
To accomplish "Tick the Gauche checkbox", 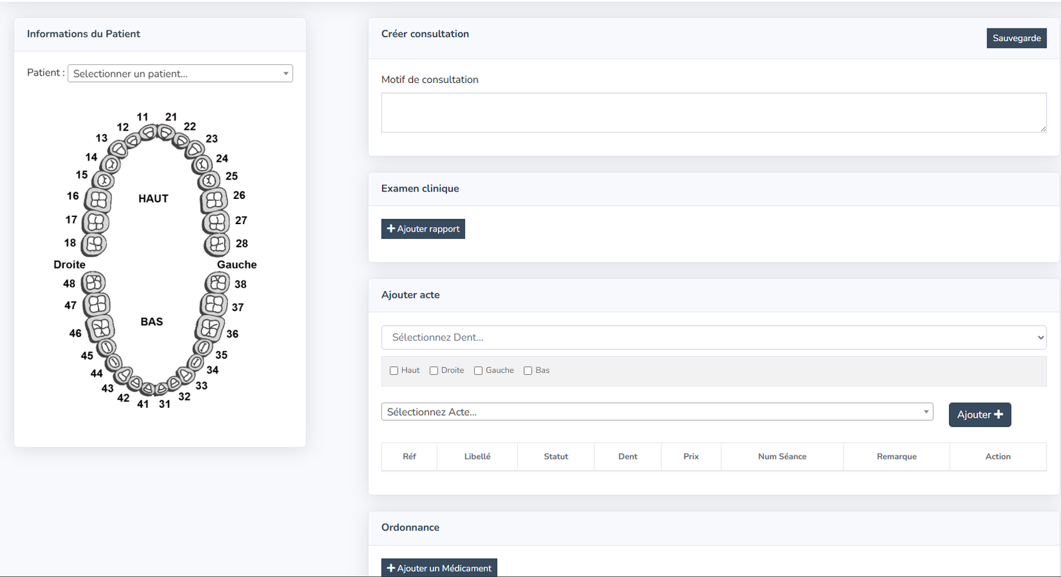I will click(x=478, y=371).
